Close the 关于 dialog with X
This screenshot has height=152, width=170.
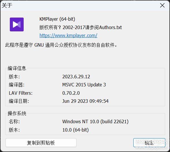(x=162, y=5)
